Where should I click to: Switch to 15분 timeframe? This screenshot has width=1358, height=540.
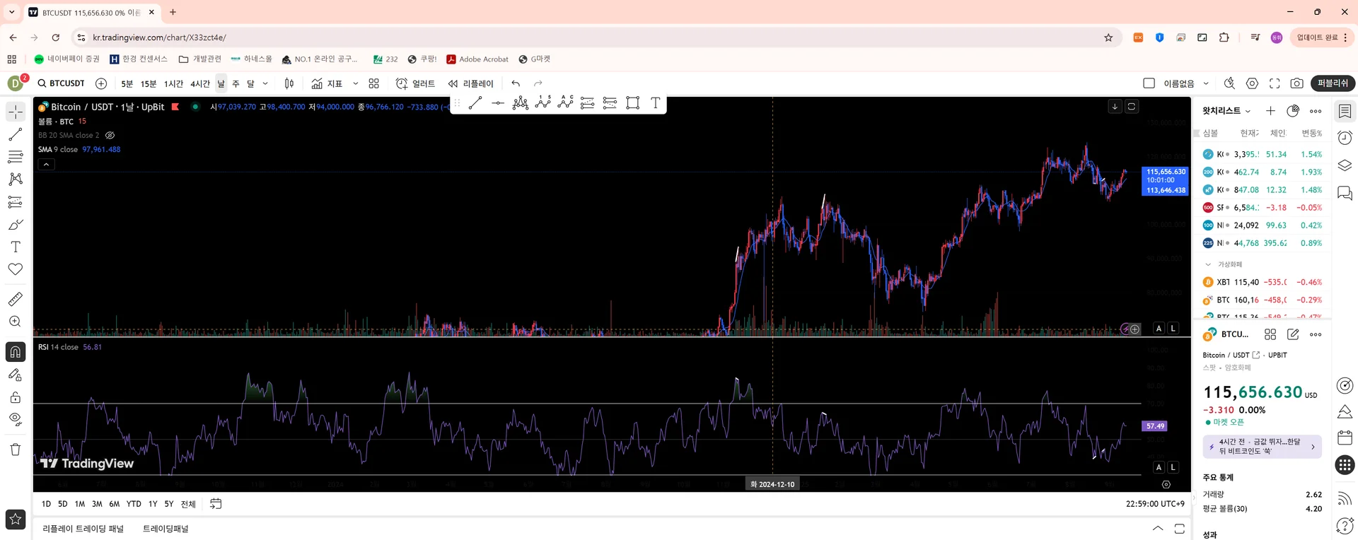[x=149, y=83]
